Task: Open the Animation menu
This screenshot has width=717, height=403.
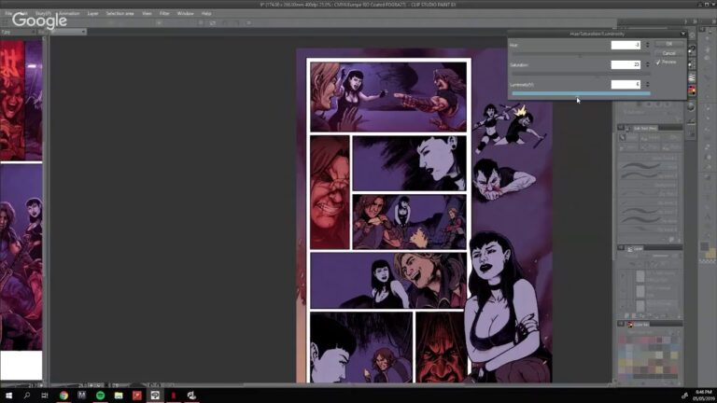Action: [69, 14]
